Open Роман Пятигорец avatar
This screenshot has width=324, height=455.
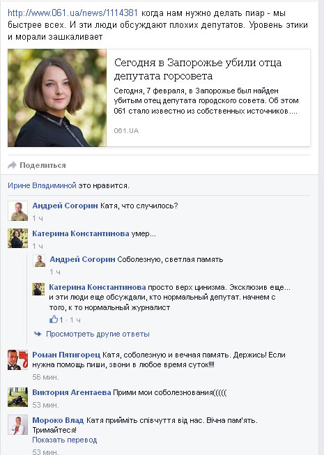pyautogui.click(x=17, y=360)
